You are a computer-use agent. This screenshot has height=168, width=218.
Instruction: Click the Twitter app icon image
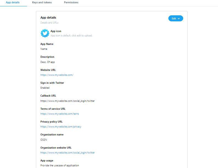coord(45,33)
